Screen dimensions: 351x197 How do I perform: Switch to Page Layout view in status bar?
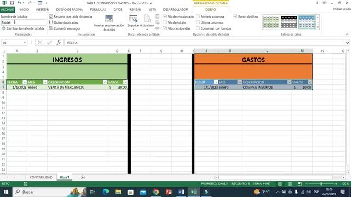pyautogui.click(x=290, y=184)
